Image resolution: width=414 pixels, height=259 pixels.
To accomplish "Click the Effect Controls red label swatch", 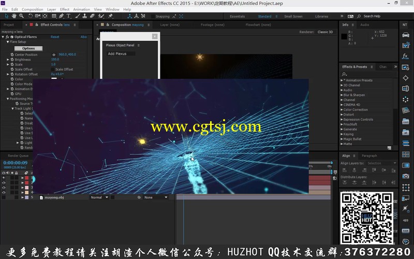I will pos(32,25).
